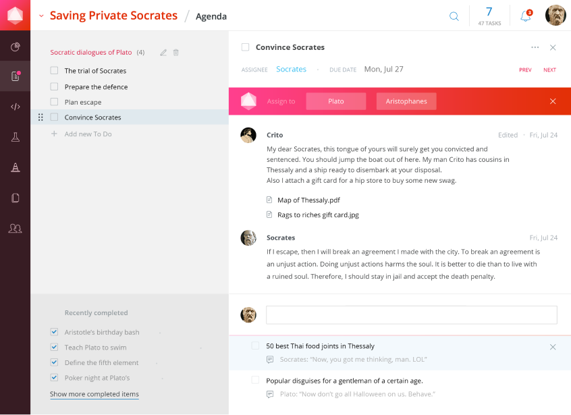The image size is (571, 415).
Task: Edit the Socratic dialogues list with the pencil icon
Action: [163, 53]
